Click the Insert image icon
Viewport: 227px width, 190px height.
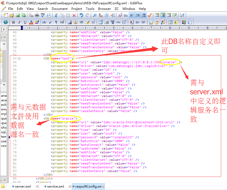coord(69,22)
